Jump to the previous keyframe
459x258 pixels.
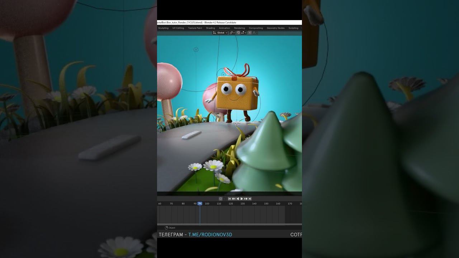coord(233,199)
